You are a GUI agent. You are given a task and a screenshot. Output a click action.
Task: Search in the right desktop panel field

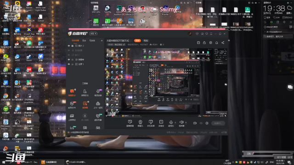pos(278,37)
